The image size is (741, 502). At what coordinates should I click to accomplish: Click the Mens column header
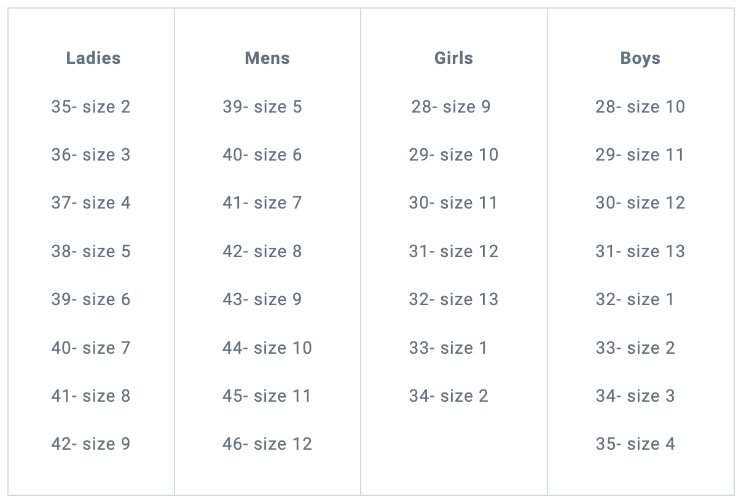(x=267, y=58)
